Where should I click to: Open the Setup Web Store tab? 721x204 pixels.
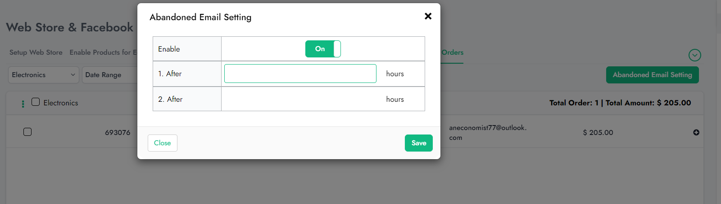[x=36, y=52]
